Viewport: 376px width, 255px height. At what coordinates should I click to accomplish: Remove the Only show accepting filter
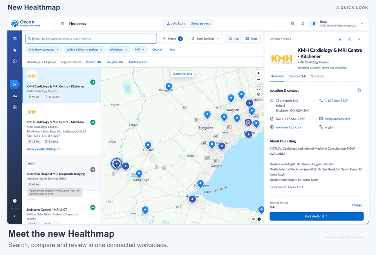point(58,50)
